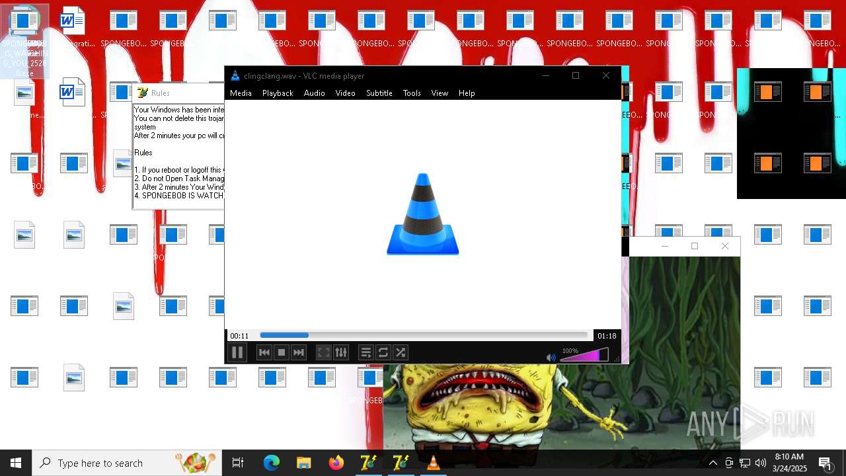Open the Tools menu
The height and width of the screenshot is (476, 846).
click(412, 93)
